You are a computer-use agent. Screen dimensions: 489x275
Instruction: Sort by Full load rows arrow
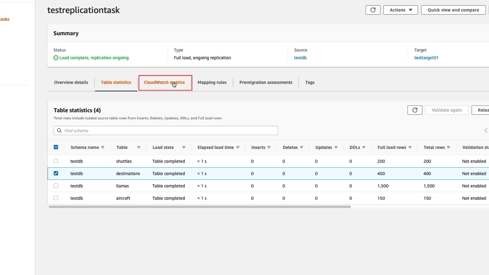(x=410, y=147)
